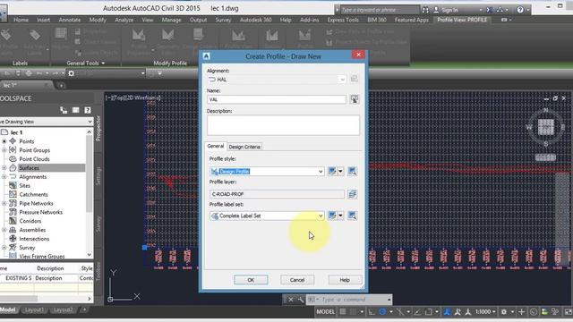
Task: Click the profile Name input field
Action: (277, 99)
